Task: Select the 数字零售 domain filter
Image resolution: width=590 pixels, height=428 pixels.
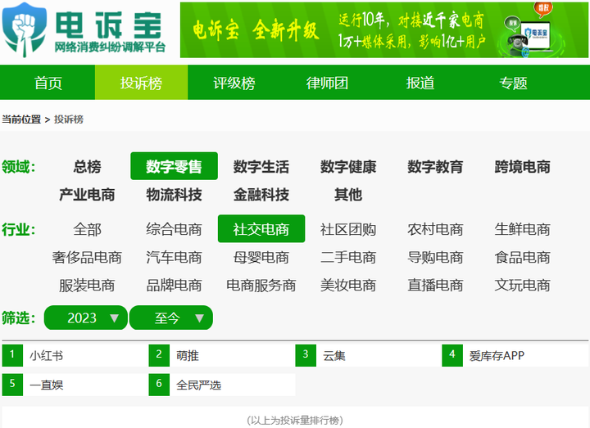Action: pyautogui.click(x=174, y=166)
